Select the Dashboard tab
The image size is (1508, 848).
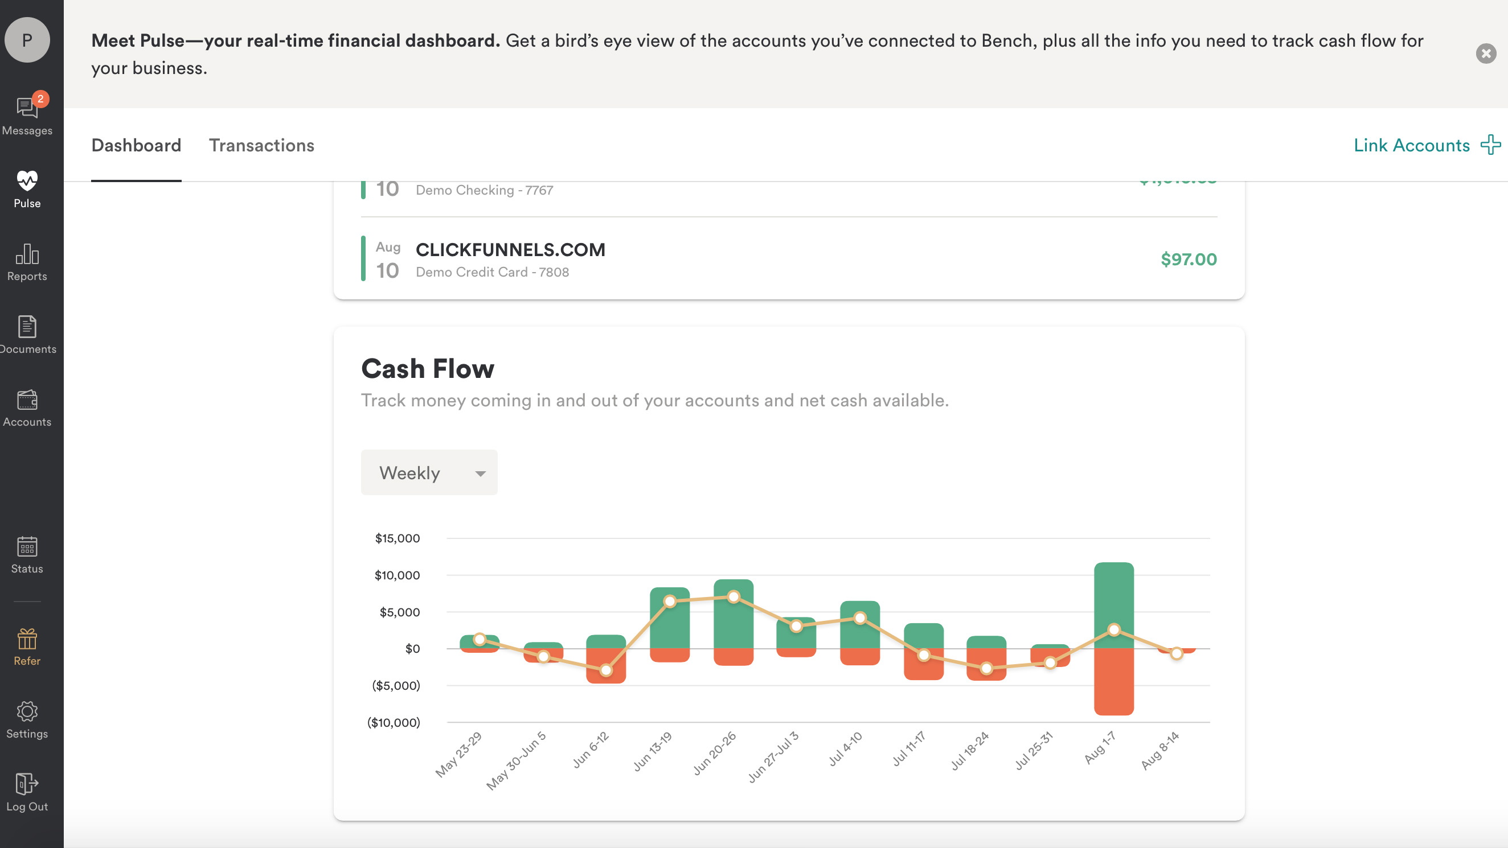(136, 145)
